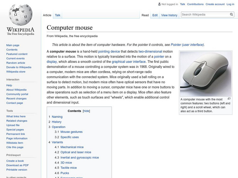The image size is (238, 178).
Task: Follow the Pointer (user interface) link
Action: point(187,45)
